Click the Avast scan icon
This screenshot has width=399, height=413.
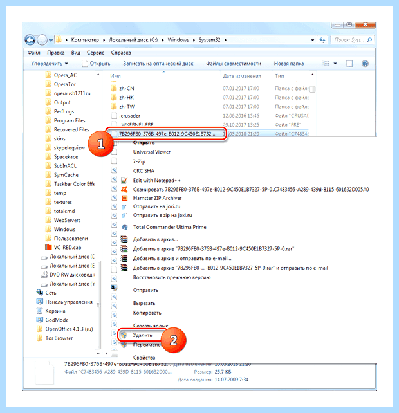tap(124, 189)
